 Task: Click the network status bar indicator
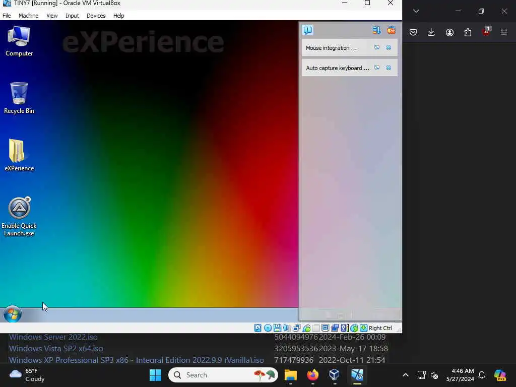pos(296,328)
